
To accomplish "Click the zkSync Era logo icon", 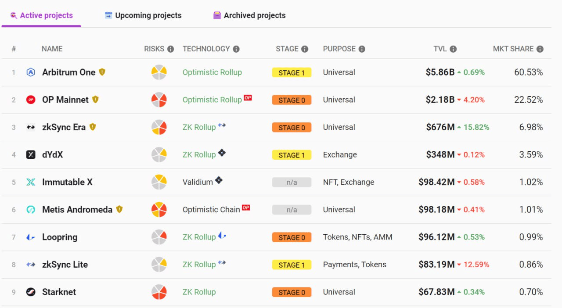I will [31, 127].
